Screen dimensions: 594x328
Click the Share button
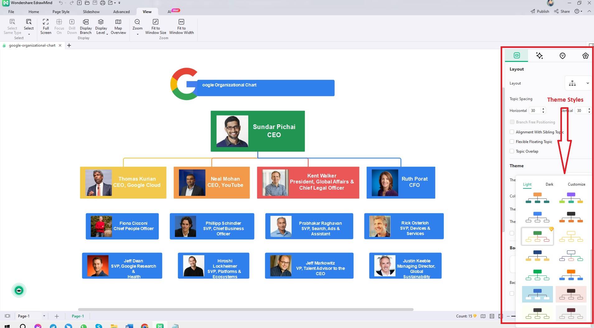click(x=562, y=12)
